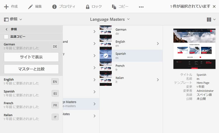Screen dimensions: 219x133
Task: Click the Spanish page preview image
Action: (194, 49)
